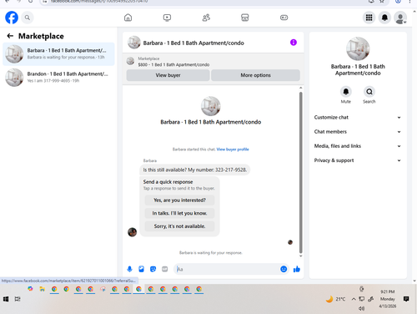The width and height of the screenshot is (417, 314).
Task: Click Barbara's avatar in the chat header
Action: pos(134,43)
